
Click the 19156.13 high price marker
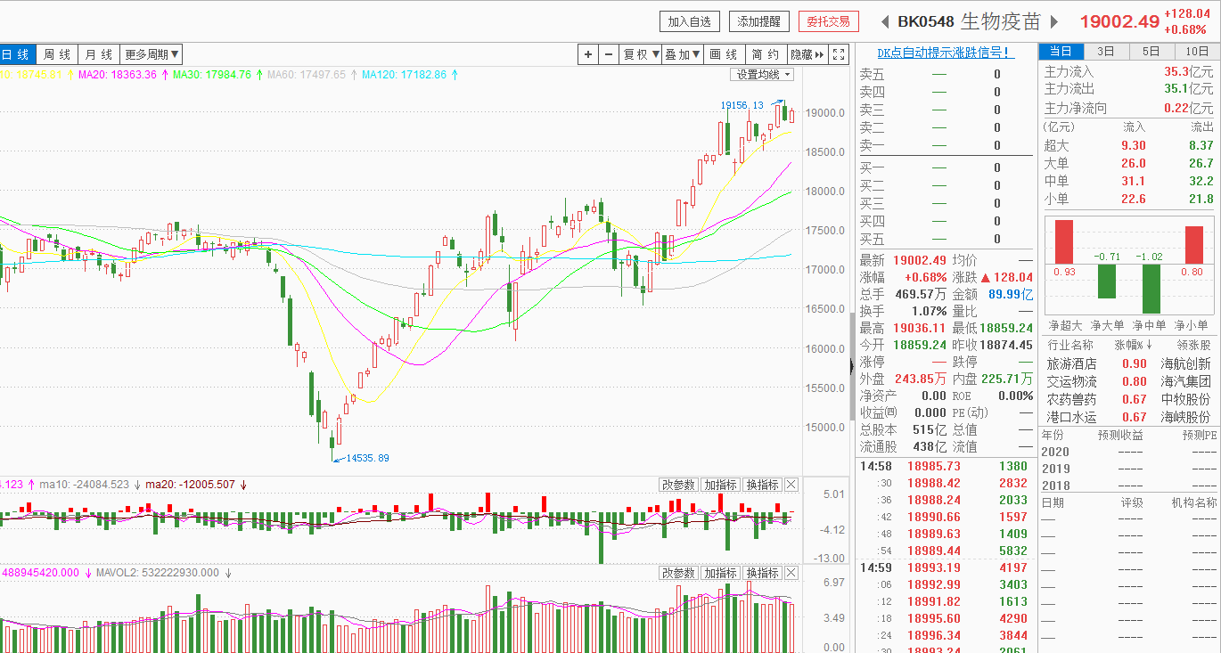click(x=742, y=105)
